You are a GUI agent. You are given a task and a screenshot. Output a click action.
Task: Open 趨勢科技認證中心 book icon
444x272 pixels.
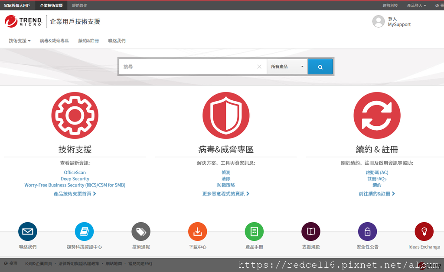click(85, 232)
